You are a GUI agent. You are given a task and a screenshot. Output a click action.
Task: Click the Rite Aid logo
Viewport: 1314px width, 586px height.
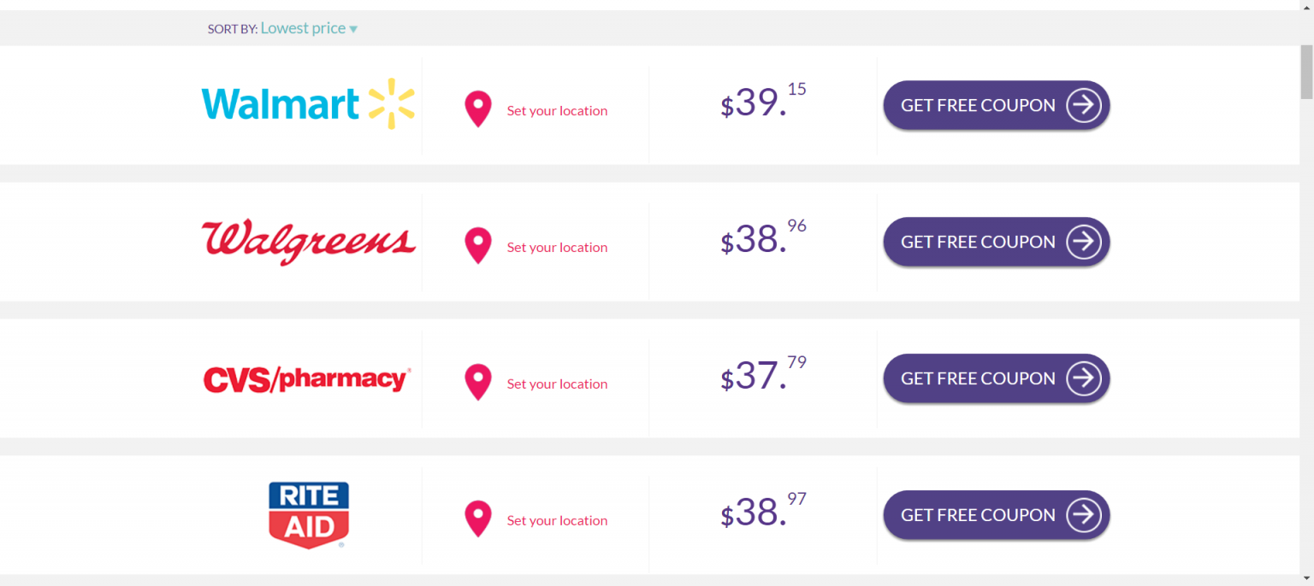pyautogui.click(x=309, y=515)
